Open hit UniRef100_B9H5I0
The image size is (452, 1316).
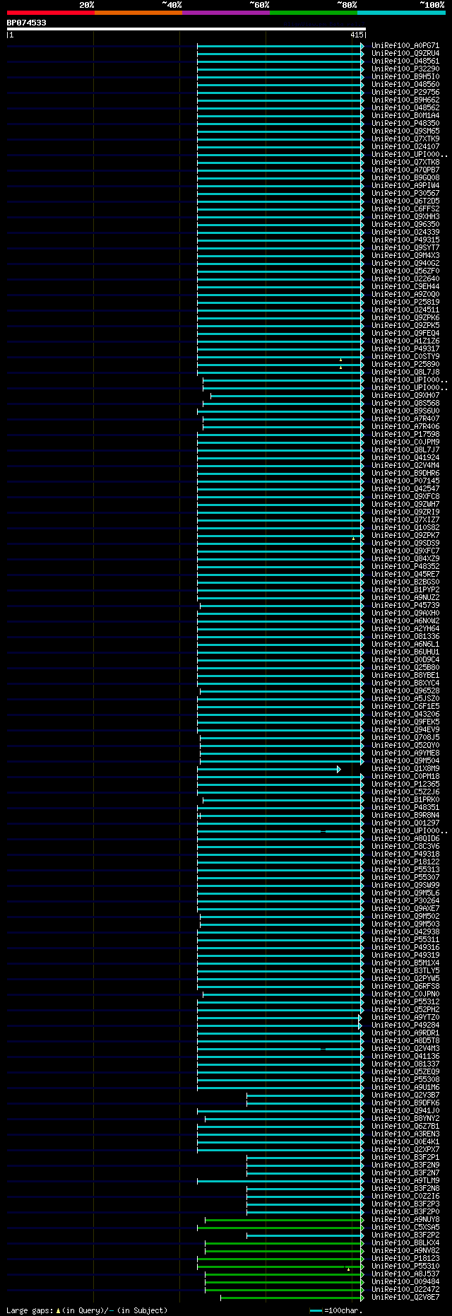(405, 77)
